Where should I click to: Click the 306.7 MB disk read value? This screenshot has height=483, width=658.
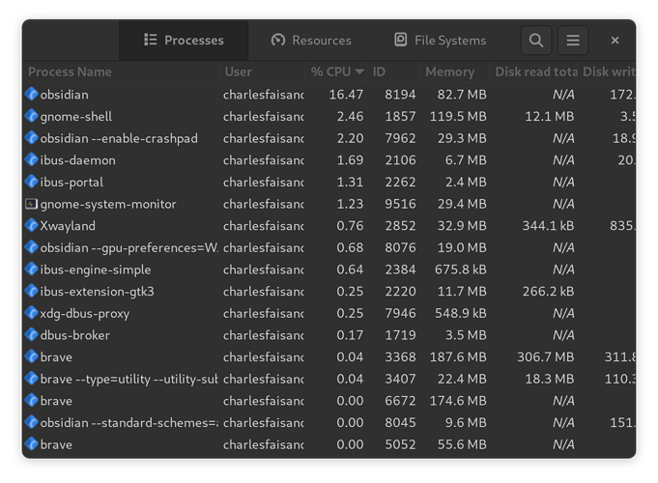(x=546, y=357)
